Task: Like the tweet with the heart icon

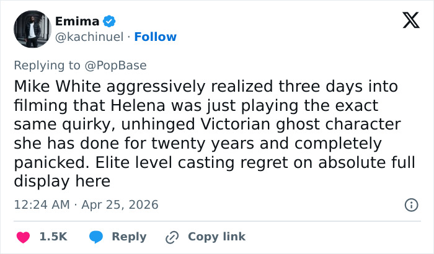Action: click(x=22, y=237)
